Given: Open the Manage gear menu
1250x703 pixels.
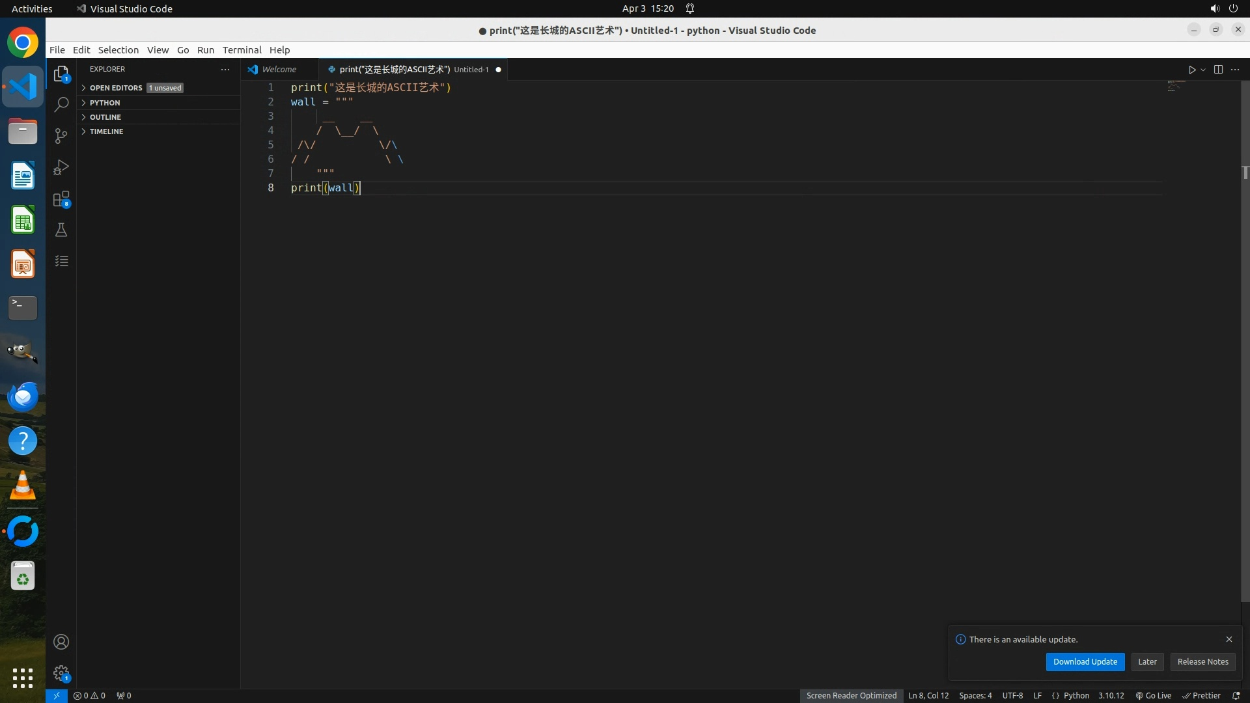Looking at the screenshot, I should tap(61, 672).
